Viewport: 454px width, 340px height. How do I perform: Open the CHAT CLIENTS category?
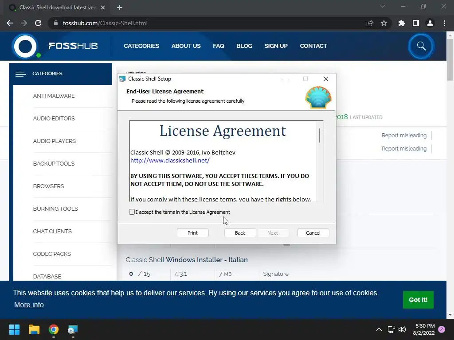point(52,231)
